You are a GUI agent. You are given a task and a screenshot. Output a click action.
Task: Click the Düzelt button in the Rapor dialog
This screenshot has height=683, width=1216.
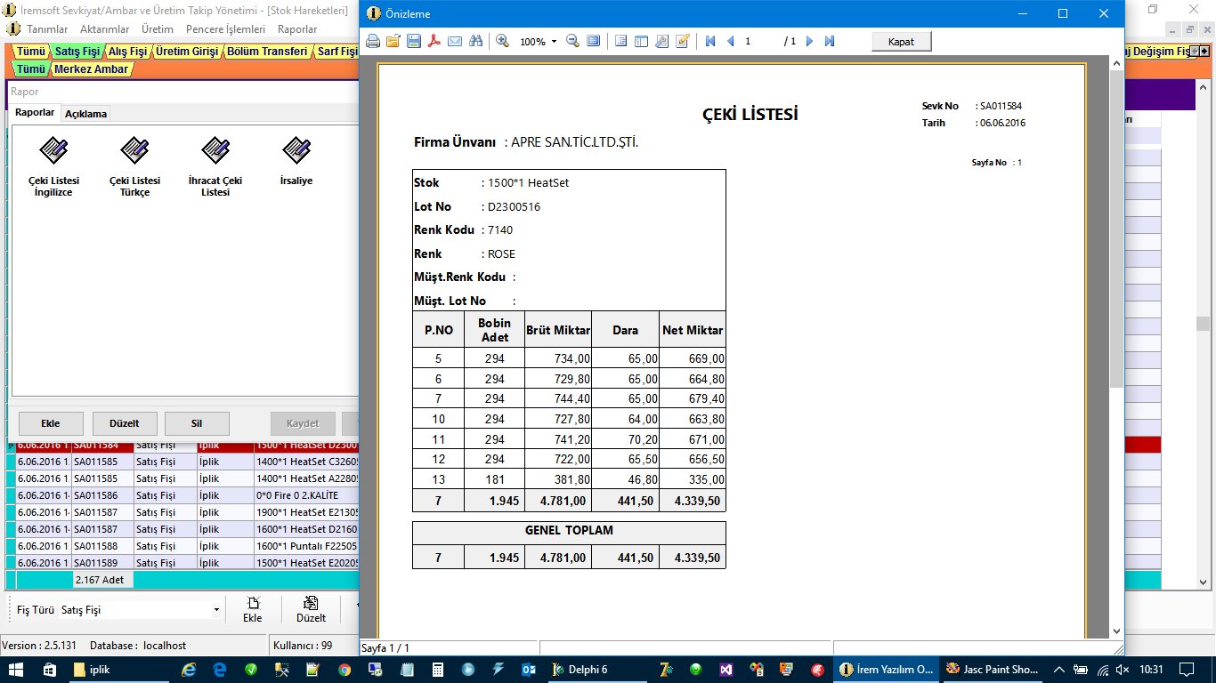tap(124, 423)
